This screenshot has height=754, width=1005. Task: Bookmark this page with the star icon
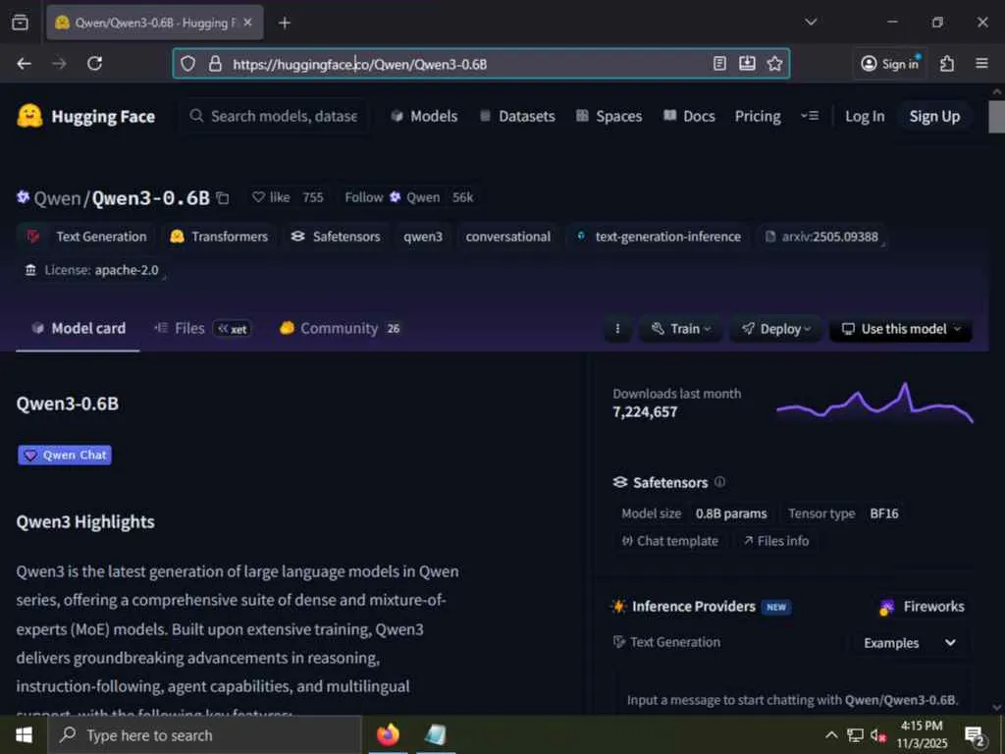(x=775, y=64)
